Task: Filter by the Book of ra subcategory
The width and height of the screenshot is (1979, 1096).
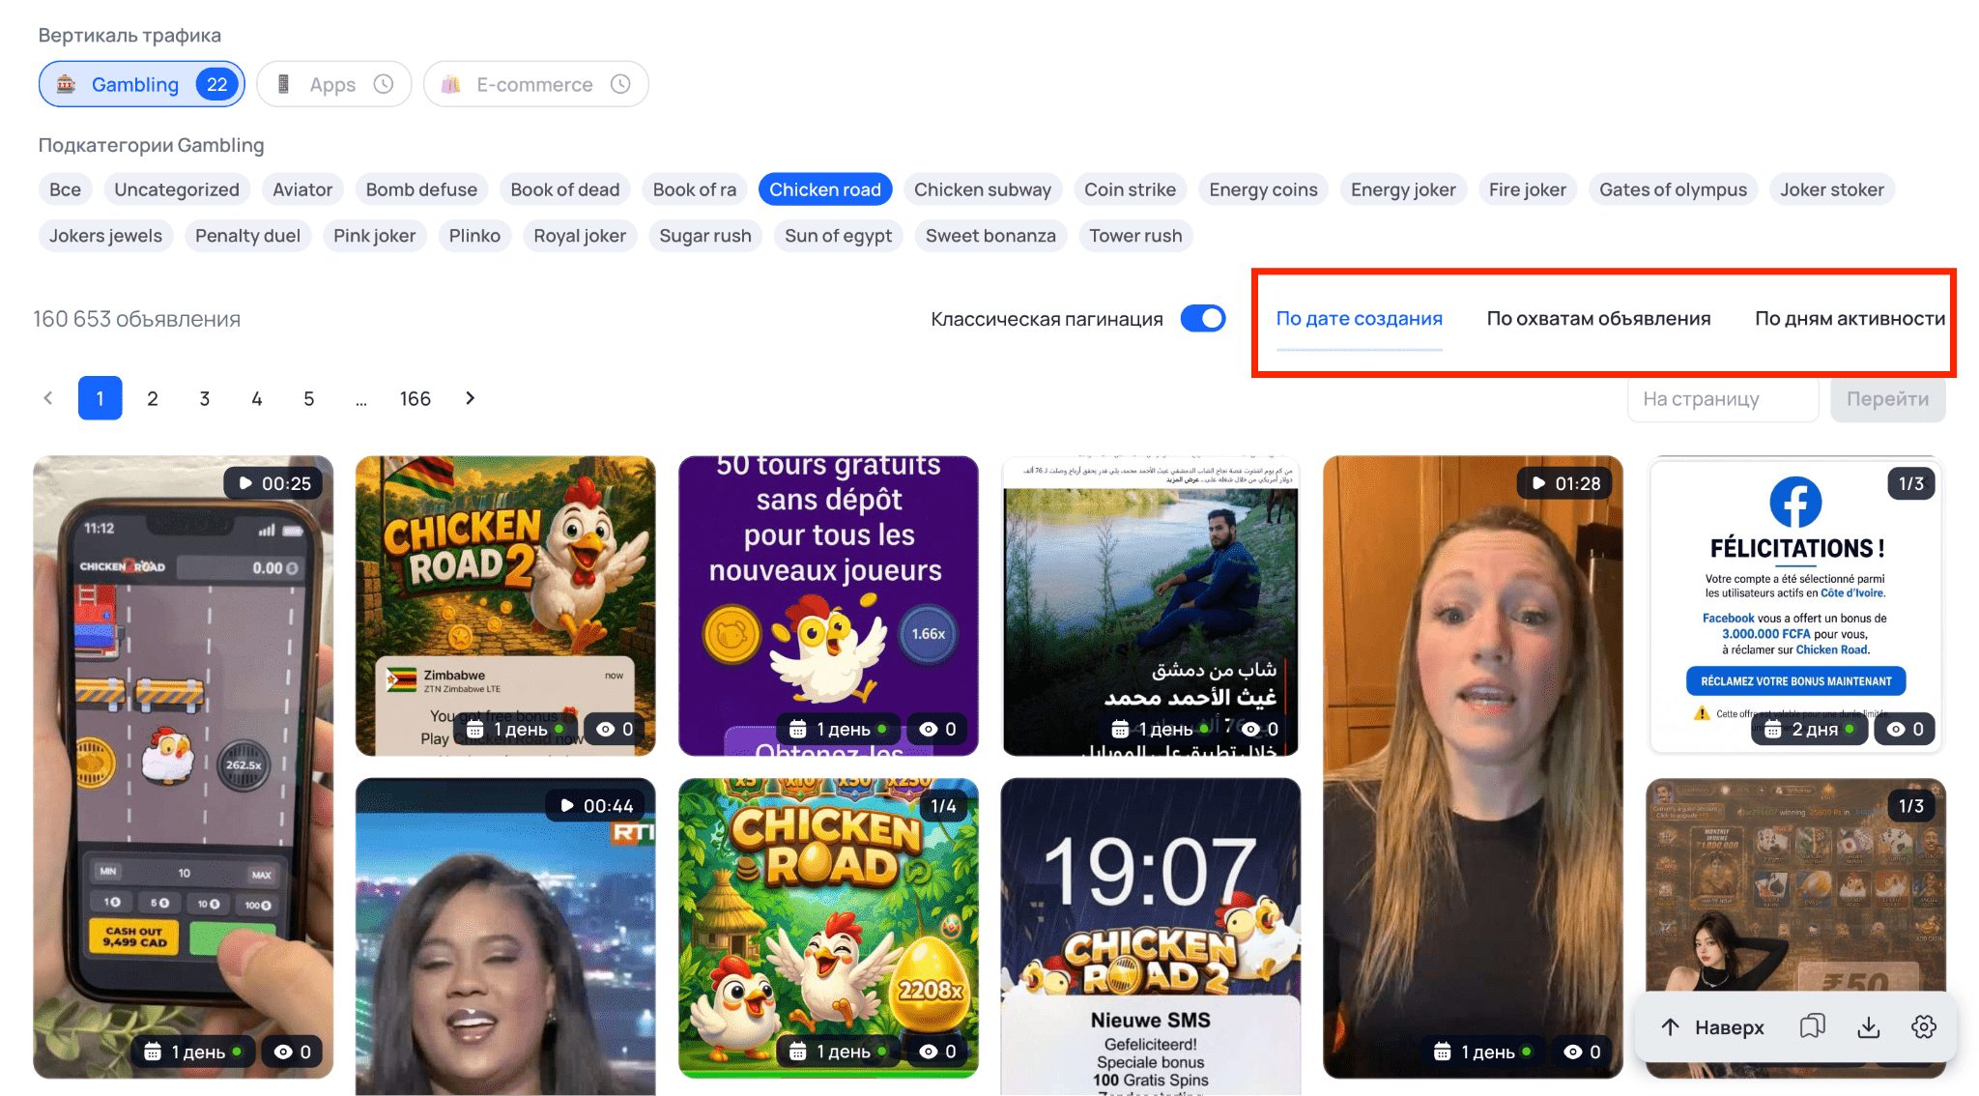Action: pyautogui.click(x=695, y=189)
